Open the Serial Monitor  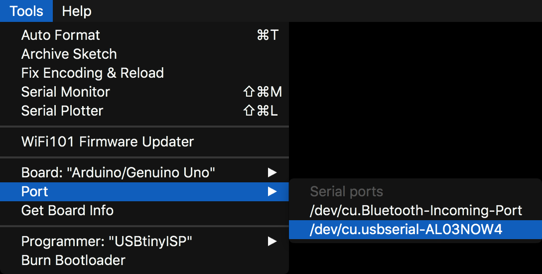65,92
